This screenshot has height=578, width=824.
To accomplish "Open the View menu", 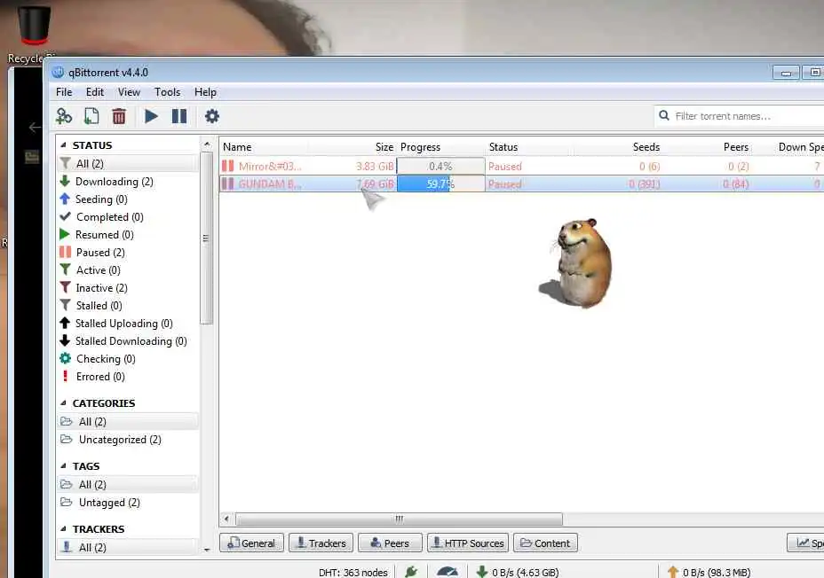I will pyautogui.click(x=129, y=92).
